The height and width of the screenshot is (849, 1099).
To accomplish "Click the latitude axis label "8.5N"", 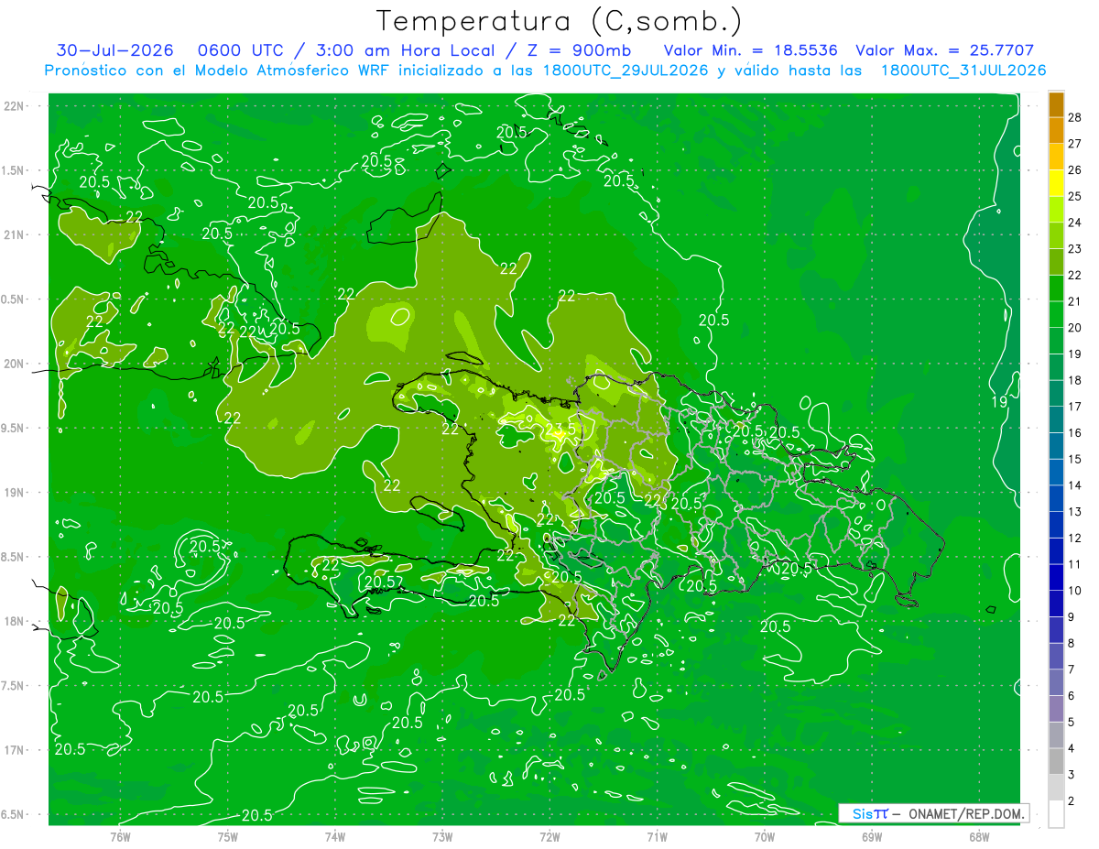I will point(14,557).
